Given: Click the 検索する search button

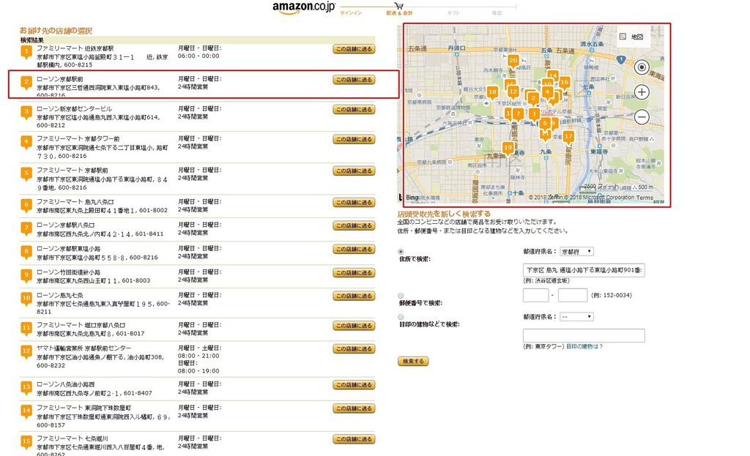Looking at the screenshot, I should point(413,362).
